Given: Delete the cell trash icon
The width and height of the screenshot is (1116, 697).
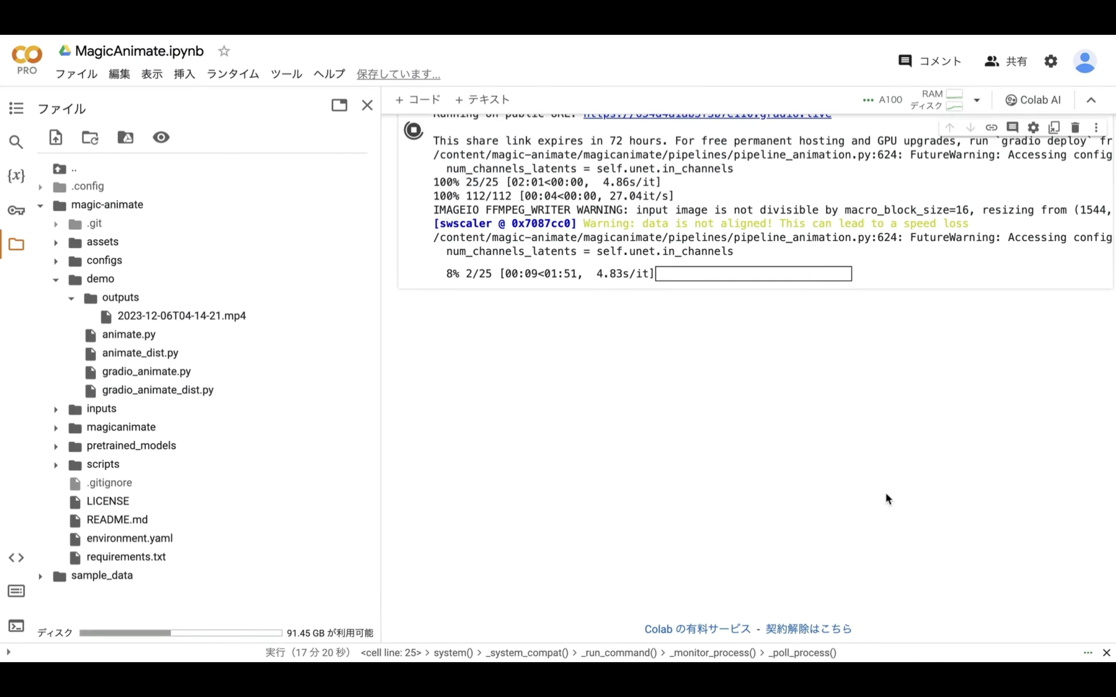Looking at the screenshot, I should coord(1075,127).
